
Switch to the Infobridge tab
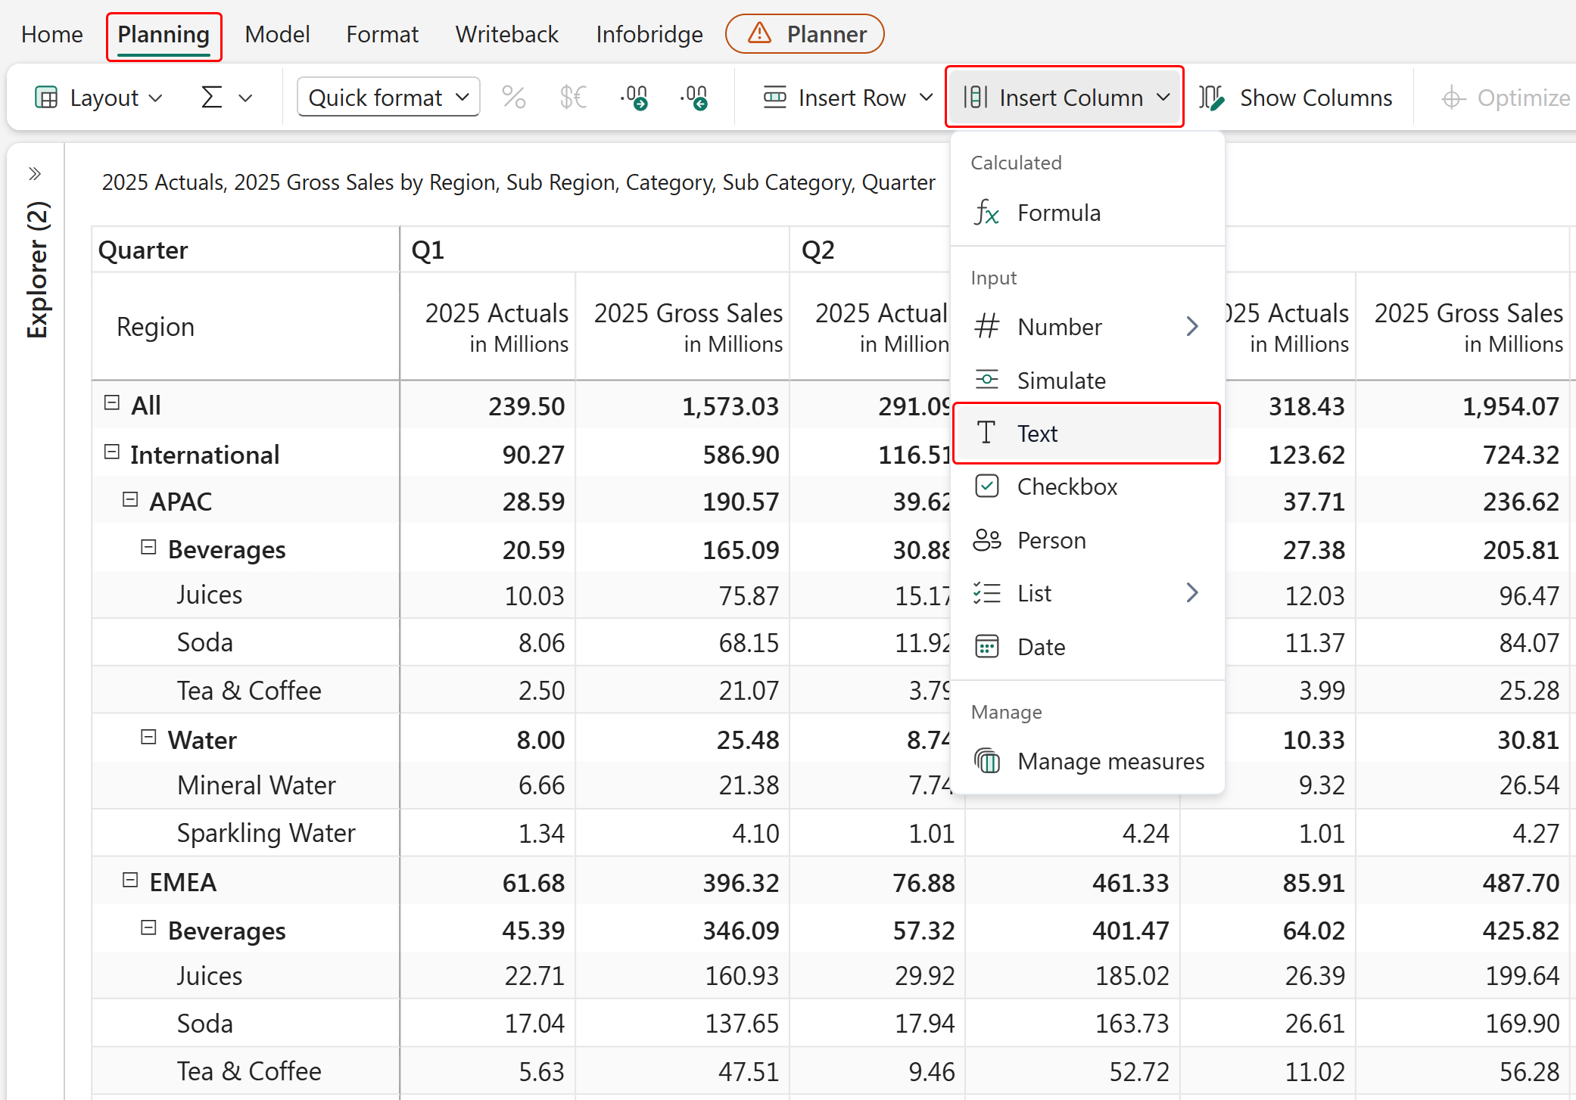(x=649, y=34)
